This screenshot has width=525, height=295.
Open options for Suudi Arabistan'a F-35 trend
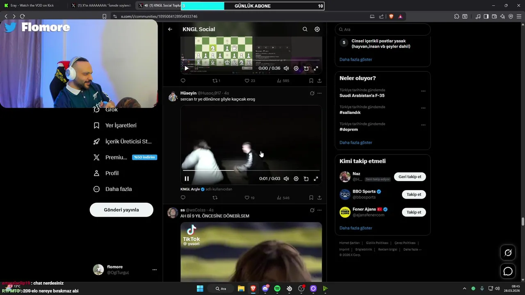[x=423, y=91]
